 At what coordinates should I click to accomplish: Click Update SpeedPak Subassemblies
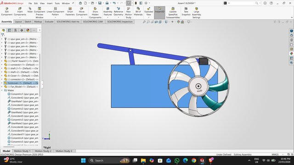pos(173,13)
